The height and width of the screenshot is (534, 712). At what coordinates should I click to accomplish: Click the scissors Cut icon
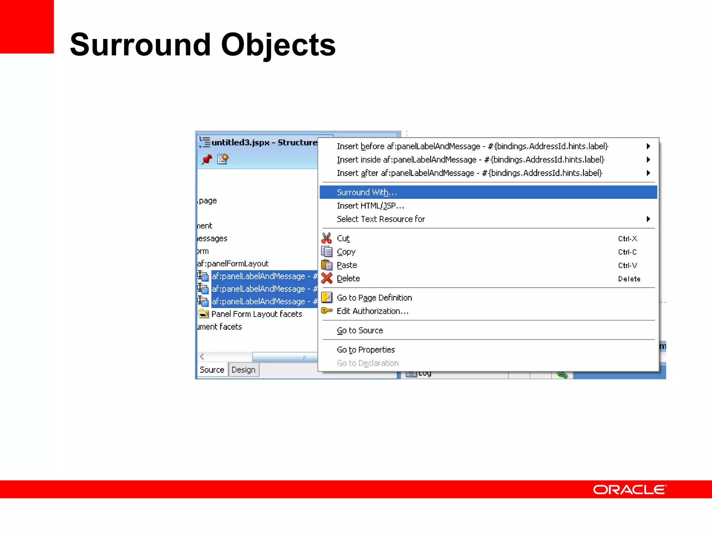pos(326,238)
